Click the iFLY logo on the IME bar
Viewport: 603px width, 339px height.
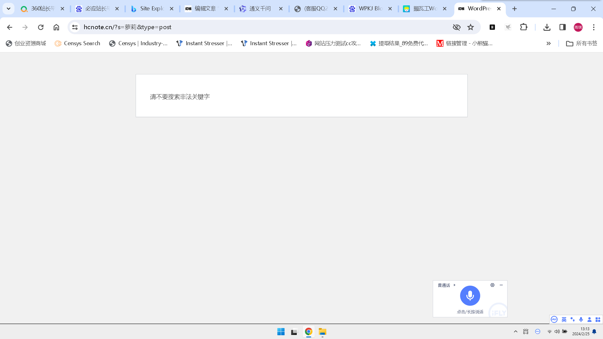coord(554,320)
